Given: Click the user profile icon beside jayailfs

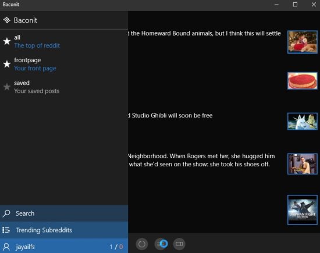Looking at the screenshot, I should (x=6, y=247).
